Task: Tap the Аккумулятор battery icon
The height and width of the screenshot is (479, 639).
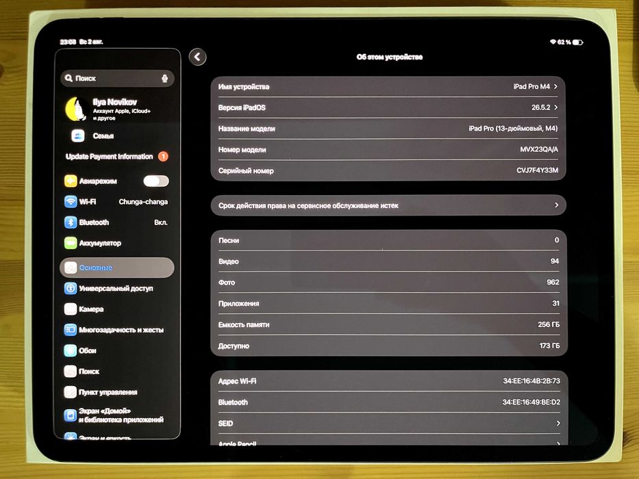Action: click(71, 243)
